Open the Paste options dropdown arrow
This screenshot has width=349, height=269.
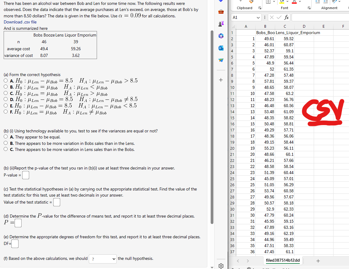click(240, 1)
